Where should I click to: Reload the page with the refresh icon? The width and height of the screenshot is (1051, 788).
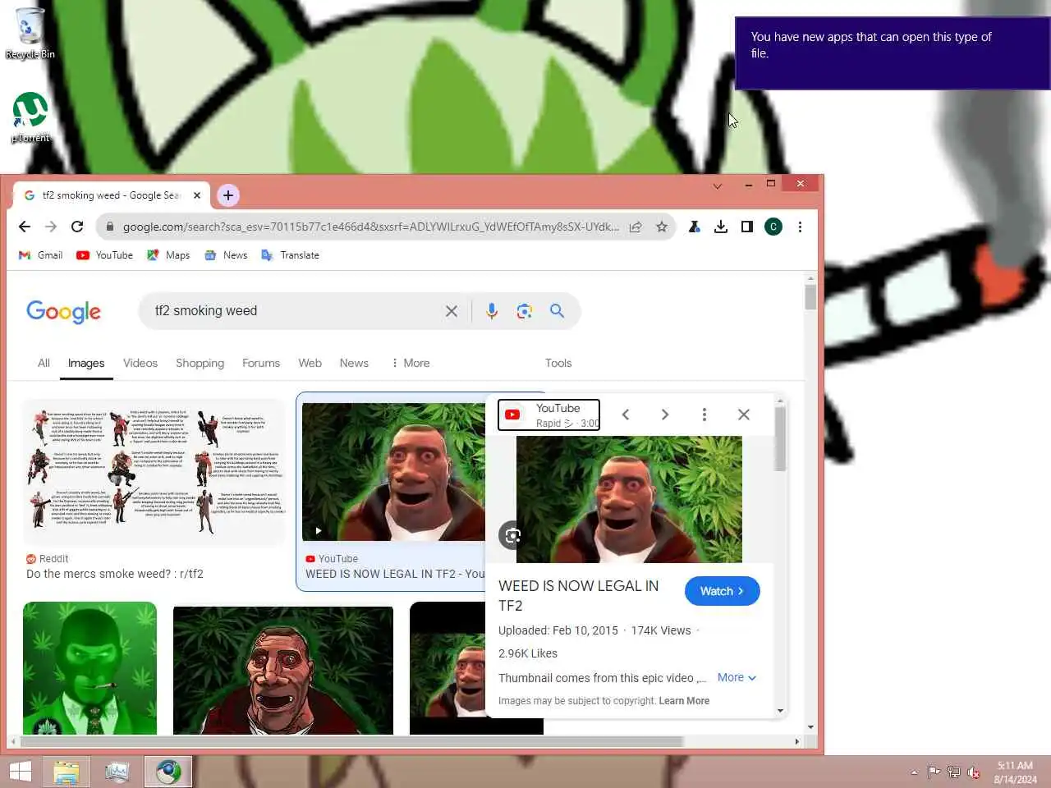(x=77, y=227)
